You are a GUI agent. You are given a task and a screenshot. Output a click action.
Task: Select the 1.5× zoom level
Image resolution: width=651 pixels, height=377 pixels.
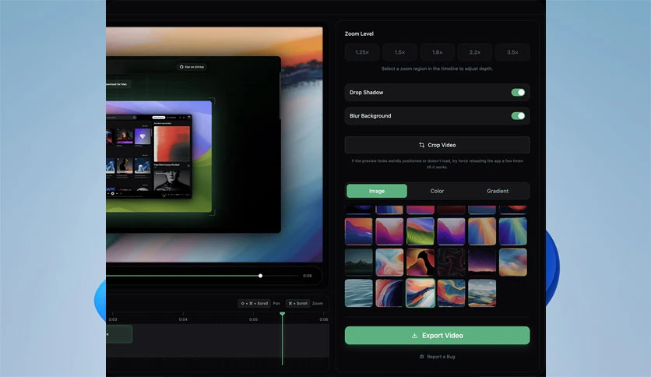(399, 52)
